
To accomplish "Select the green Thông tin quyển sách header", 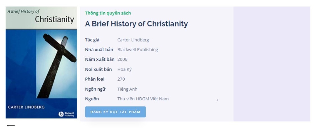I will (x=108, y=13).
